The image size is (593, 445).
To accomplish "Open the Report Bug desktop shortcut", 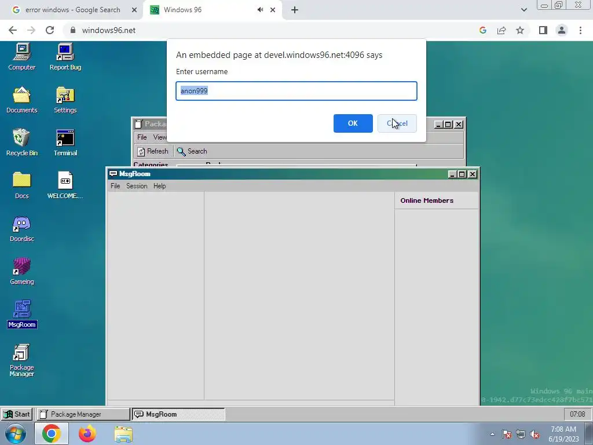I will [65, 57].
